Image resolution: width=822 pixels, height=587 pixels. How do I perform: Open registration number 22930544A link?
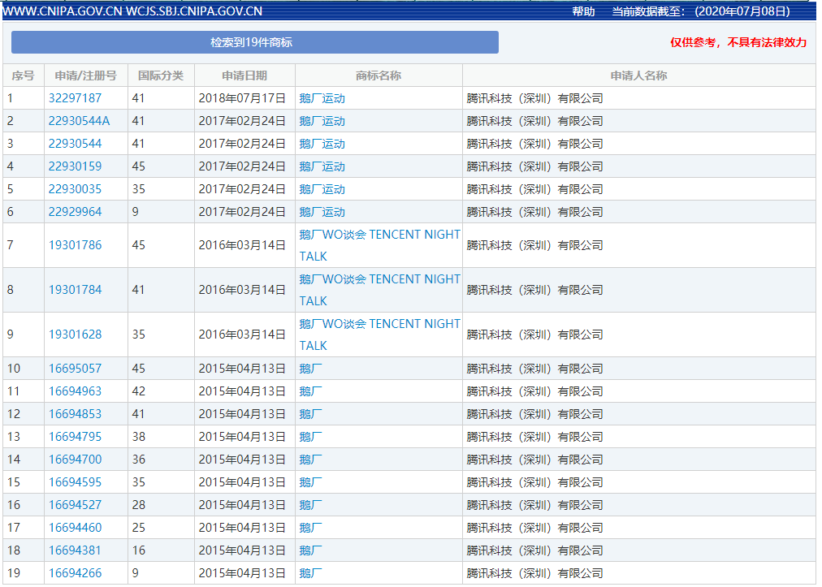79,121
